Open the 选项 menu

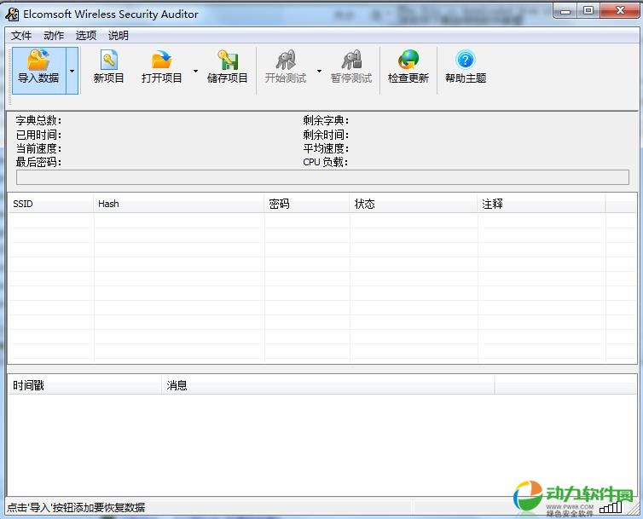click(x=86, y=36)
